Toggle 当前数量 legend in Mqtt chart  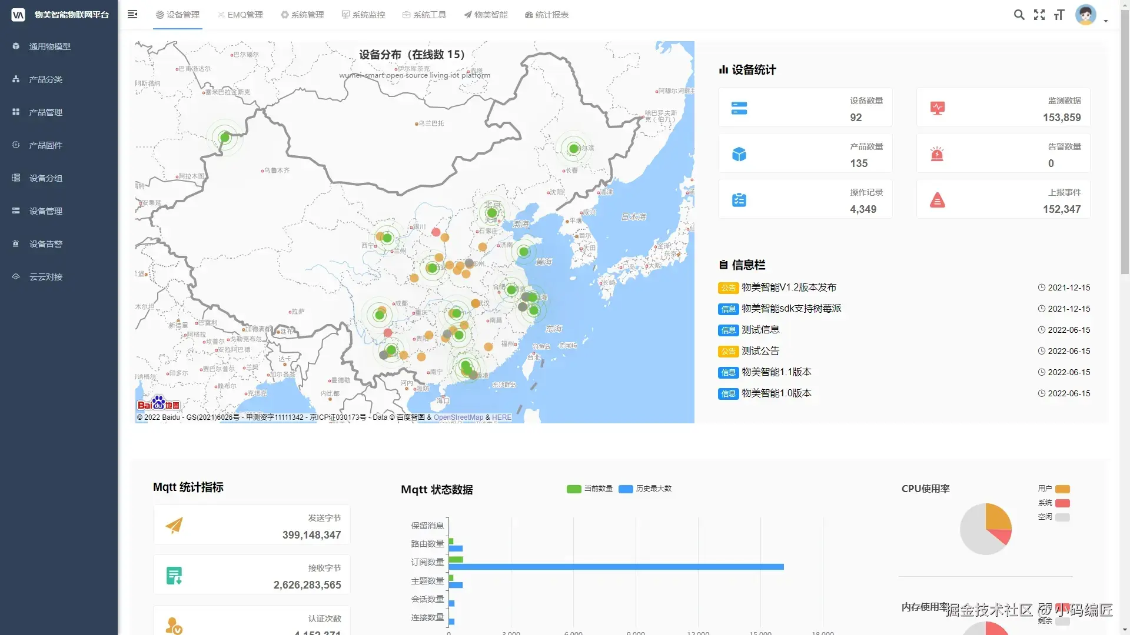coord(574,489)
